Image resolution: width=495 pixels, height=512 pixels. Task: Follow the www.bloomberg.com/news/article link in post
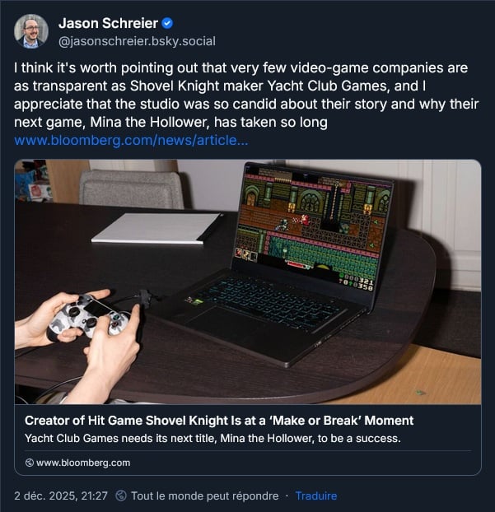[131, 140]
